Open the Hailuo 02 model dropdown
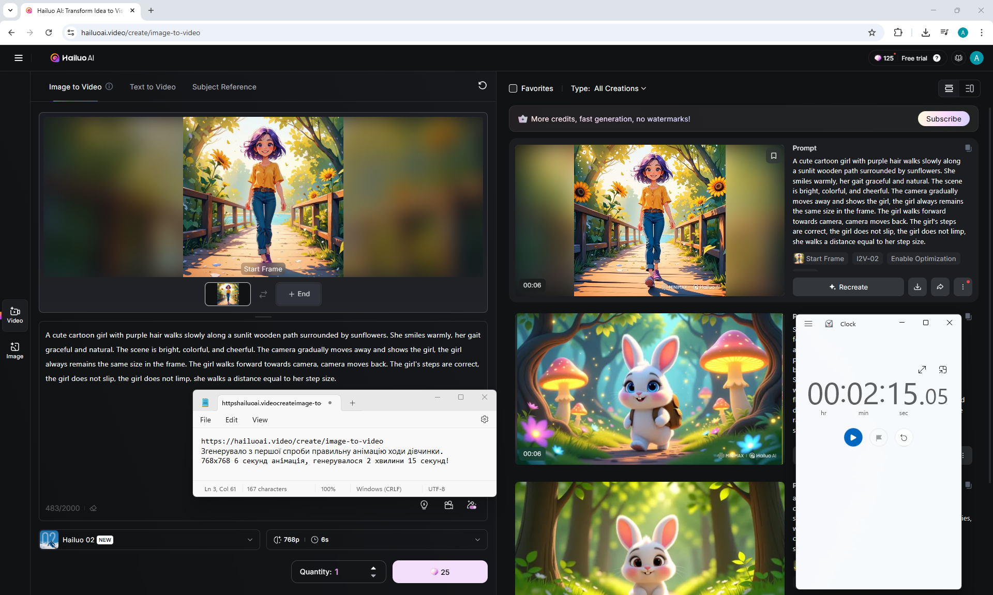The height and width of the screenshot is (595, 993). 149,540
